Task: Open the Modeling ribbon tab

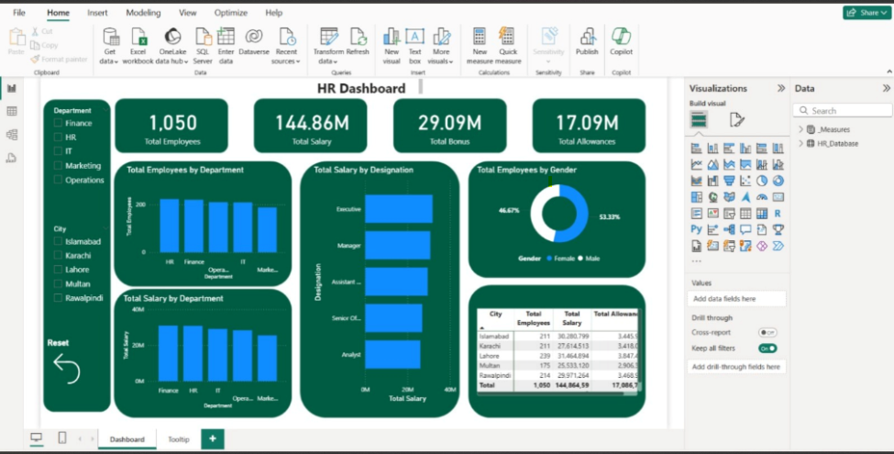Action: 143,13
